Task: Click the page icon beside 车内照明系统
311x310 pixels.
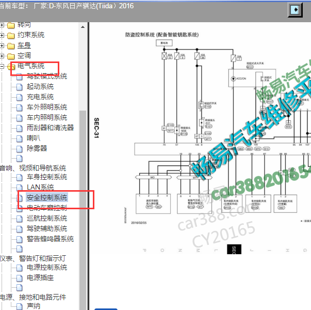Action: [20, 118]
